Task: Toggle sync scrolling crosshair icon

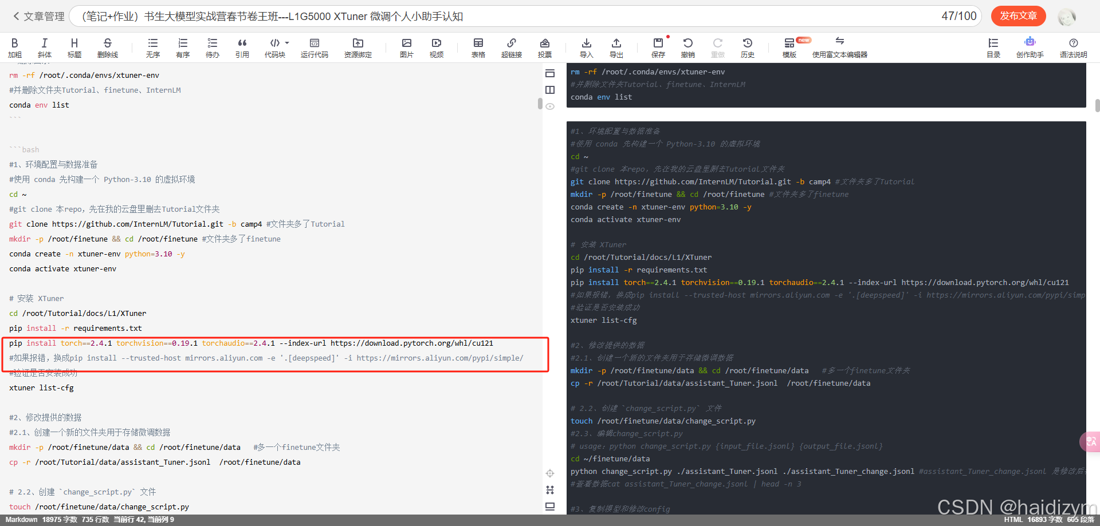Action: [550, 473]
